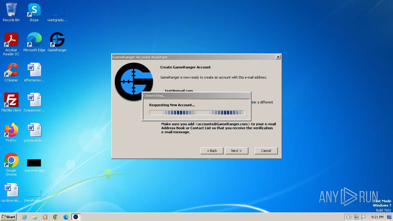Viewport: 393px width, 221px height.
Task: Click the Create GameRanger Account heading
Action: tap(185, 67)
